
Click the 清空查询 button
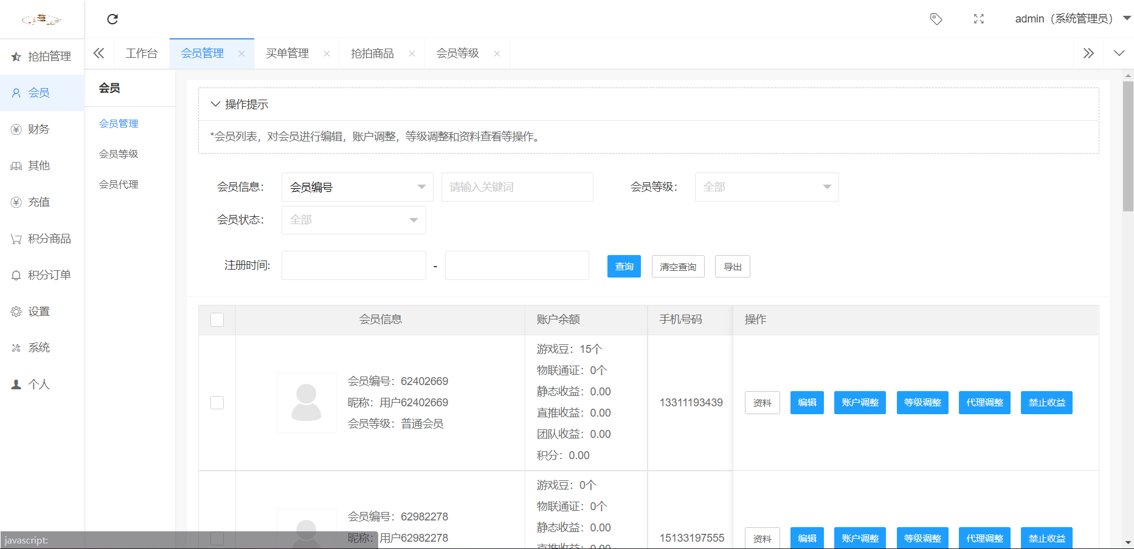pyautogui.click(x=678, y=267)
